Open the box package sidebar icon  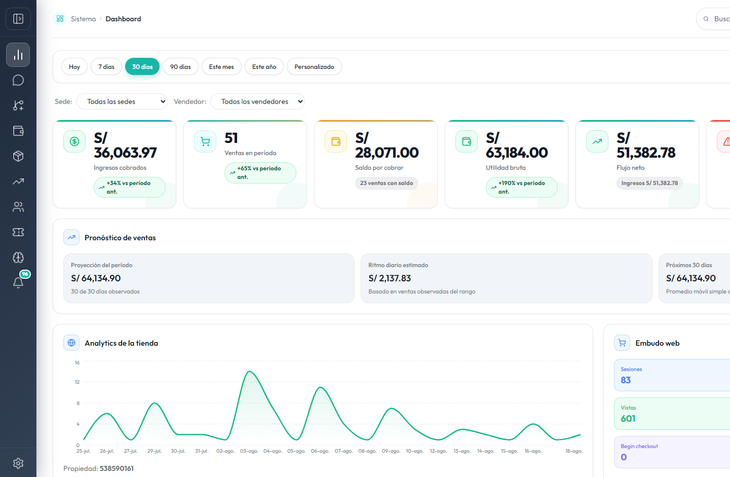[18, 156]
